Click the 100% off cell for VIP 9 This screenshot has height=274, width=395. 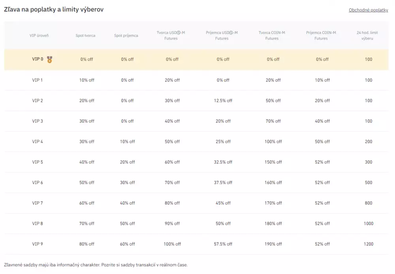point(172,244)
